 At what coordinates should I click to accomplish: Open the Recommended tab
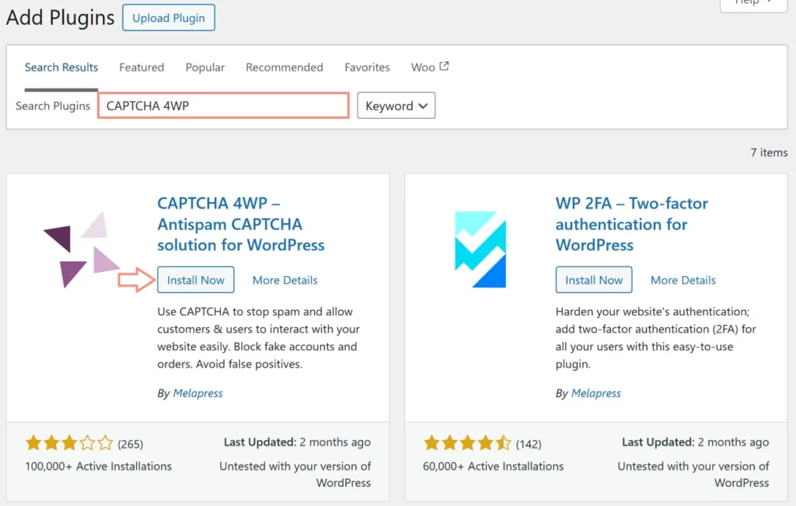[285, 67]
